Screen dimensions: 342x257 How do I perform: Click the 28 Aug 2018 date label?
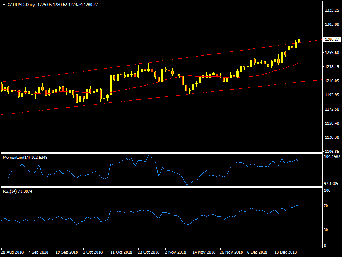click(x=12, y=252)
